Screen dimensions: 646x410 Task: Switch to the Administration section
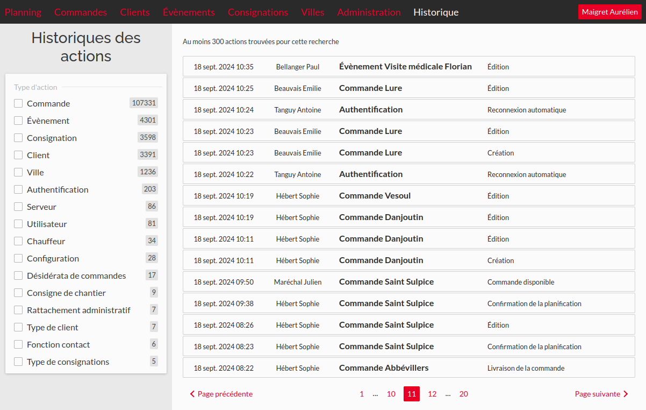click(369, 12)
